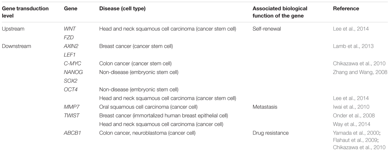Viewport: 390px width, 152px height.
Task: Select the Gene column header
Action: click(x=70, y=9)
